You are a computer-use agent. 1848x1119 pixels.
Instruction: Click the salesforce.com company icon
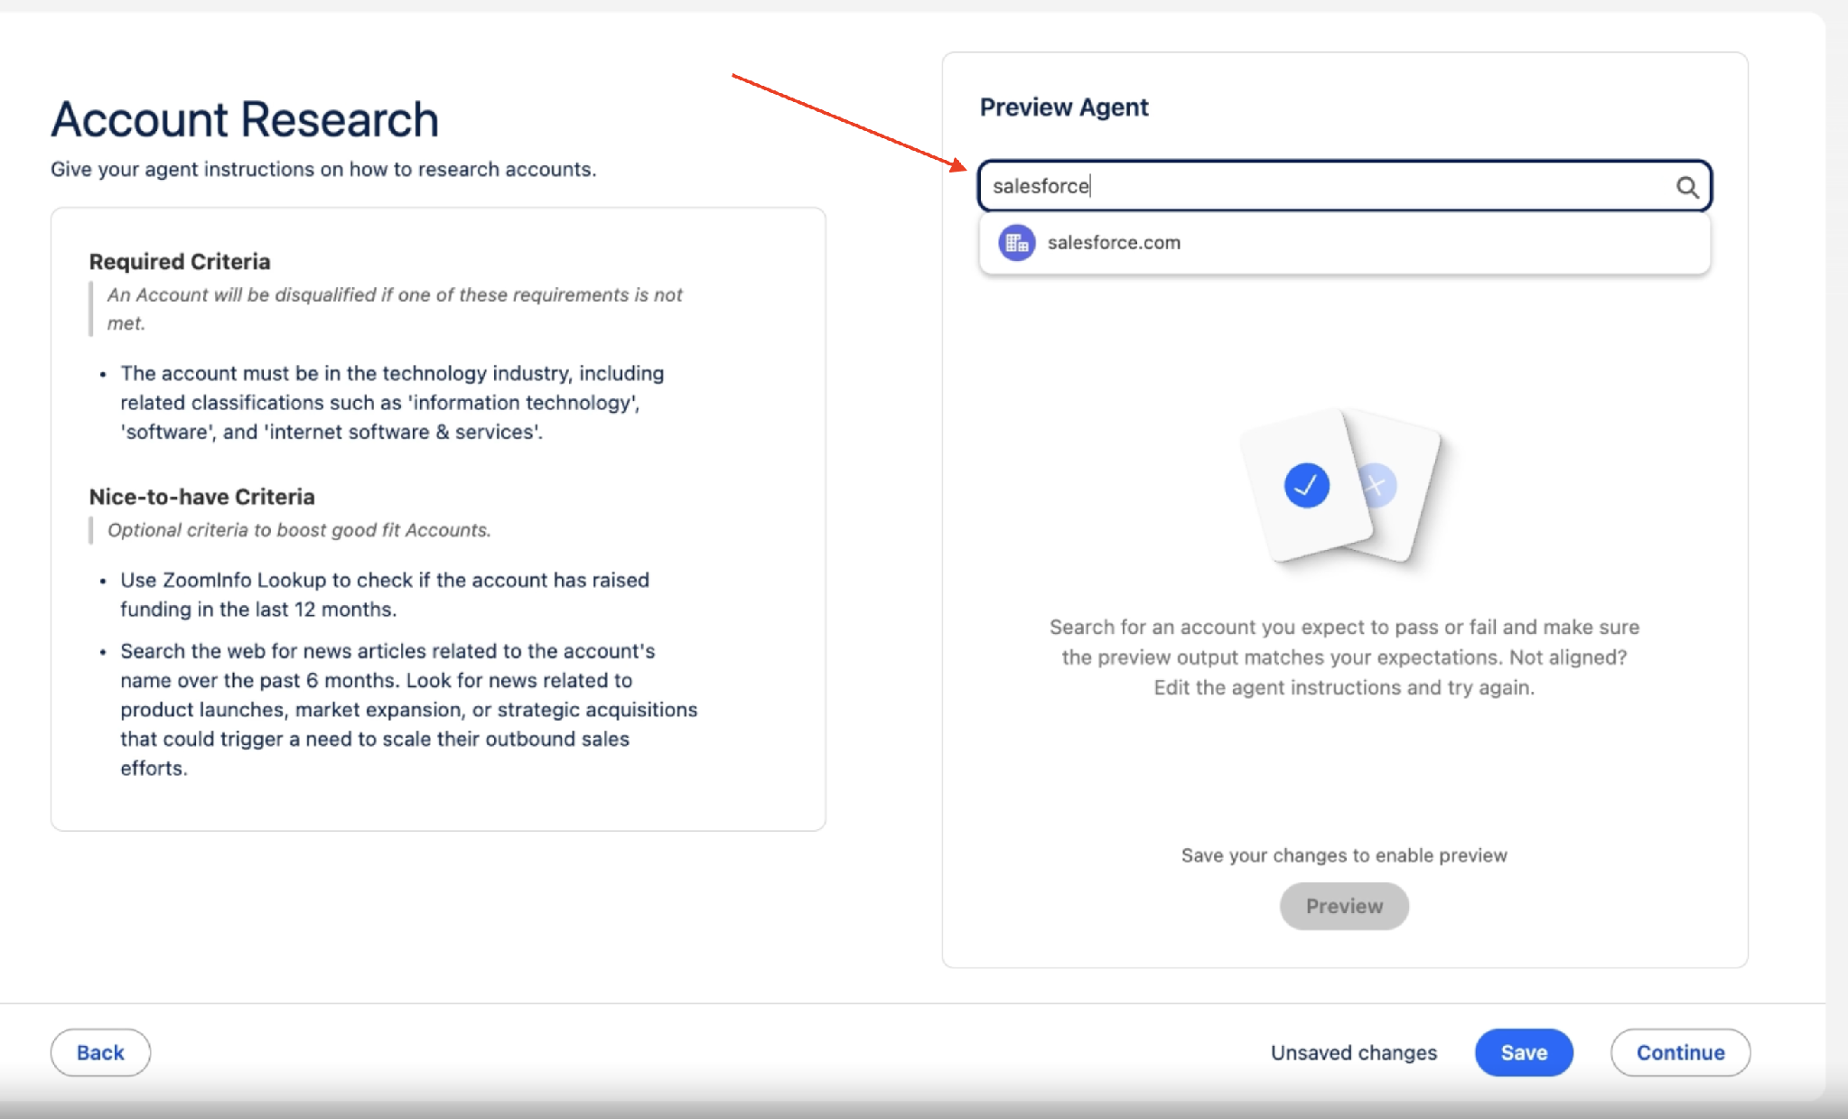click(x=1016, y=243)
